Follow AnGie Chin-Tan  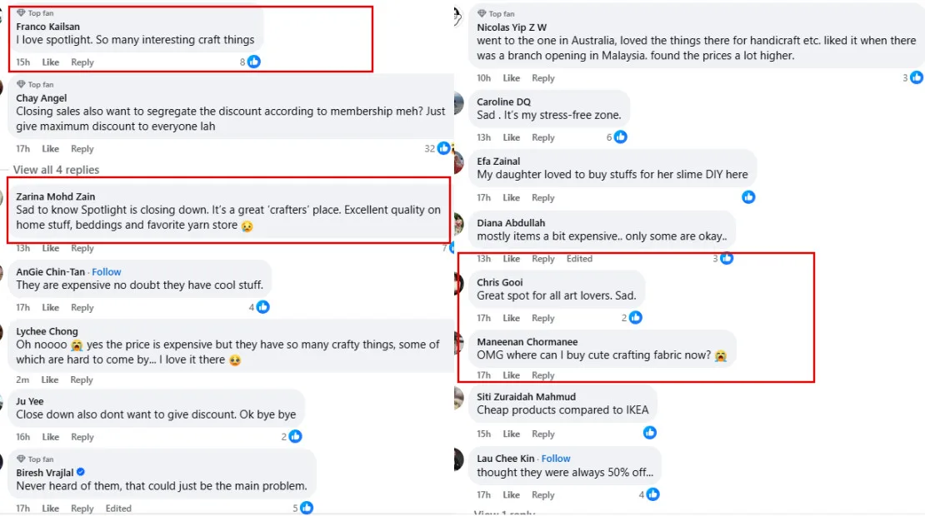tap(107, 272)
